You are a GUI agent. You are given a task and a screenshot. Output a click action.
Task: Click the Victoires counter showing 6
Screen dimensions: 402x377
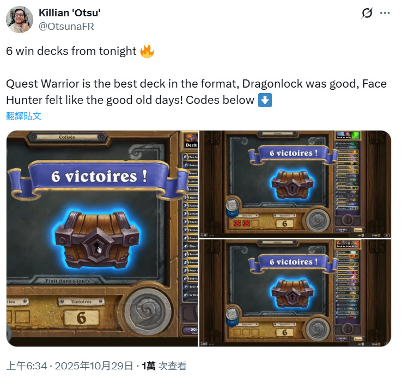tap(81, 318)
